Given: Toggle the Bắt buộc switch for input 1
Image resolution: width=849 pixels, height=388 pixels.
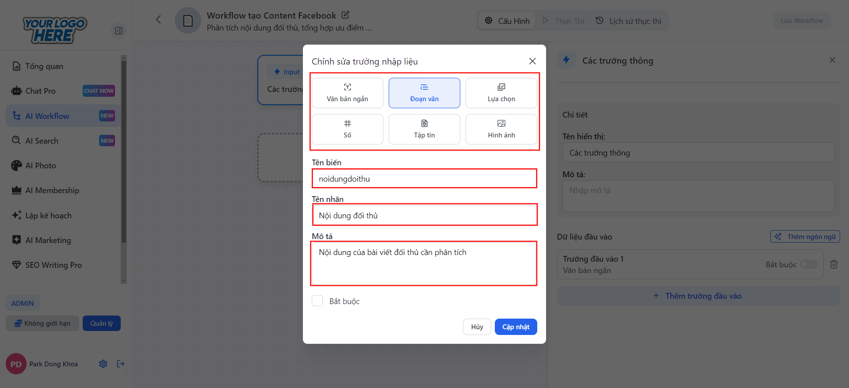Looking at the screenshot, I should [809, 264].
